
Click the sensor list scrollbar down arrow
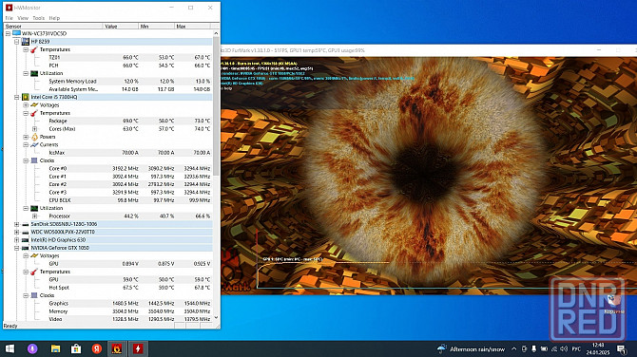point(216,318)
